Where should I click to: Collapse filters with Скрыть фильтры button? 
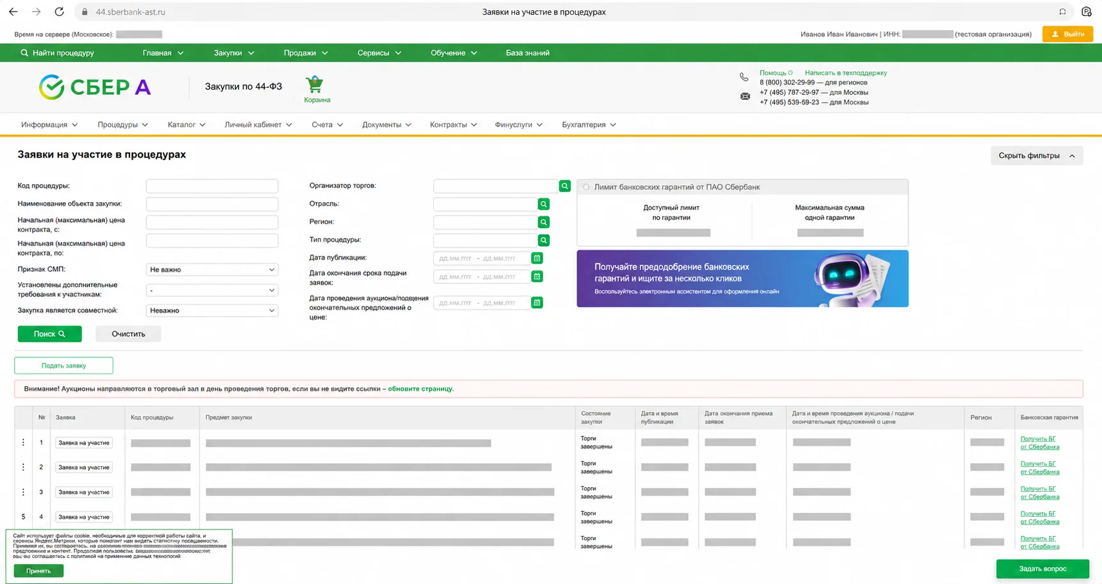(1037, 155)
